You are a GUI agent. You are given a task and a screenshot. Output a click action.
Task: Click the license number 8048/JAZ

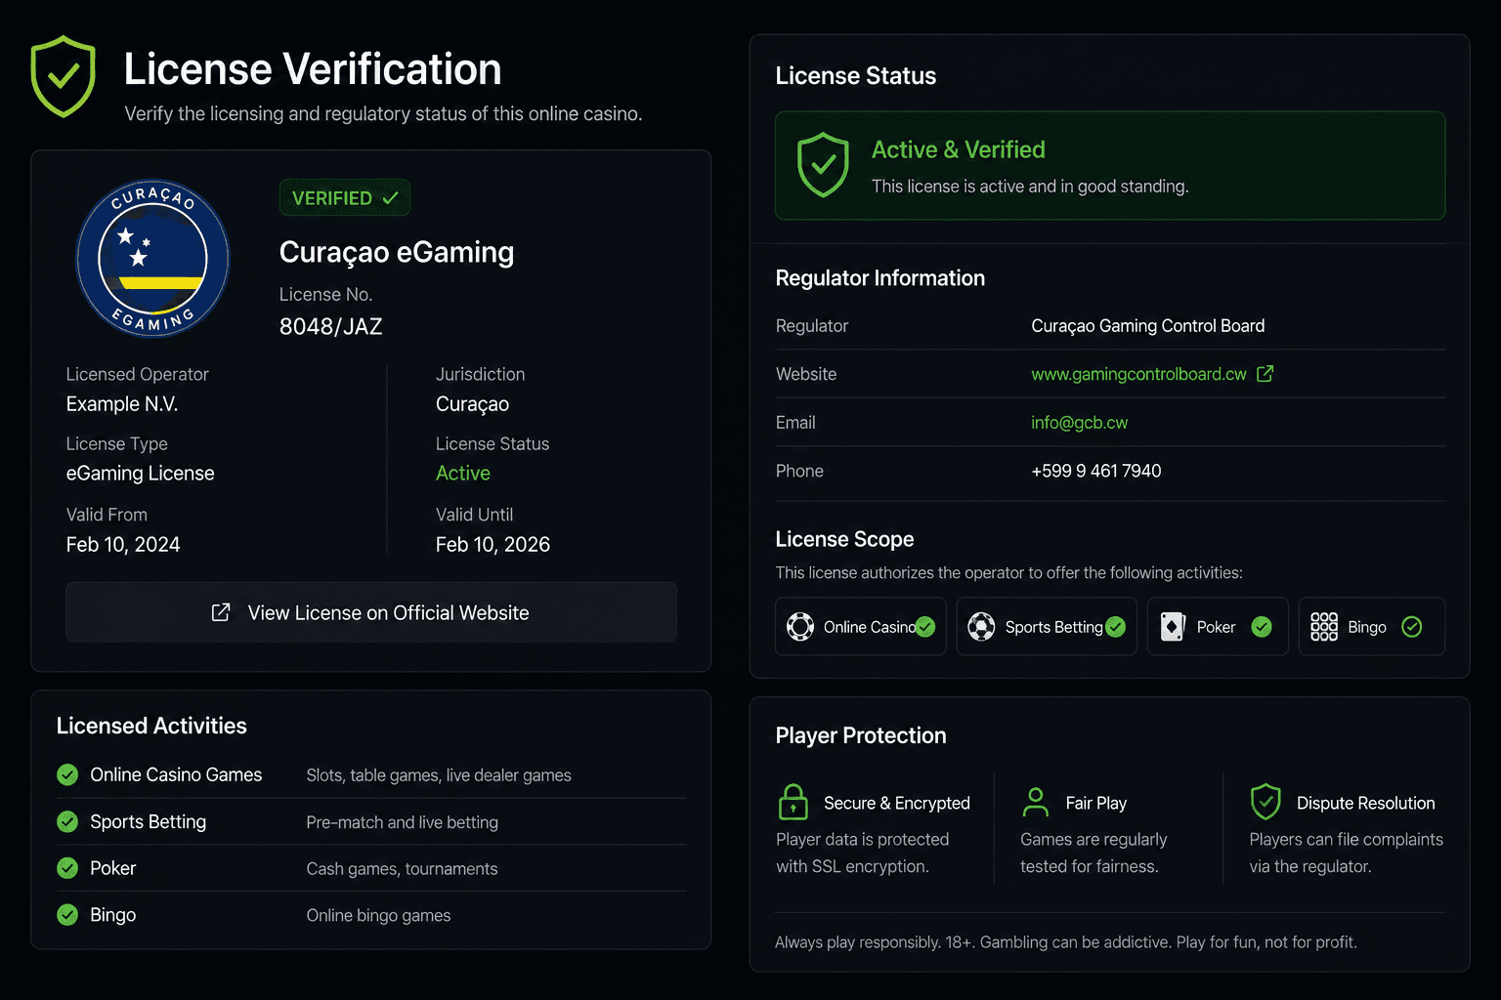tap(330, 326)
